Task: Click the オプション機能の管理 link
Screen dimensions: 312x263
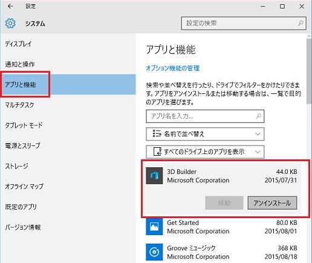Action: tap(173, 68)
